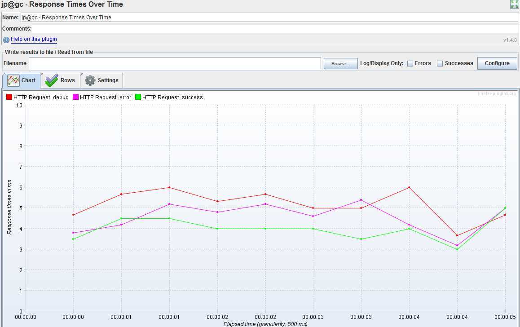Viewport: 520px width, 327px height.
Task: Click the green expand icon at top right
Action: [x=514, y=4]
